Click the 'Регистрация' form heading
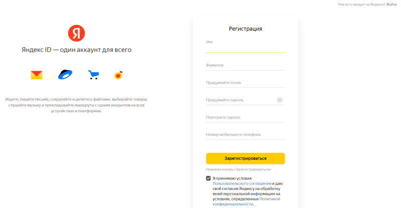The height and width of the screenshot is (208, 401). pyautogui.click(x=245, y=29)
